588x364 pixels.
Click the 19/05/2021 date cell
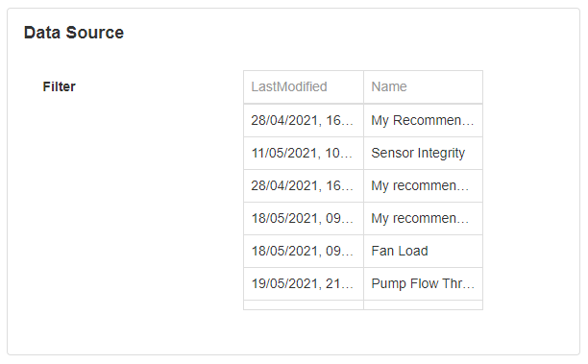(x=304, y=283)
